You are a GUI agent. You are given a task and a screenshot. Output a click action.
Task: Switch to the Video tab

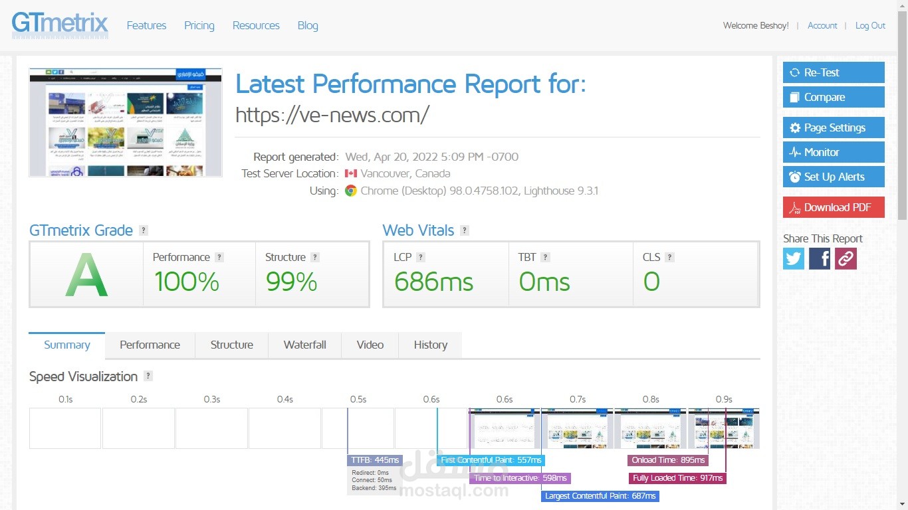coord(370,345)
